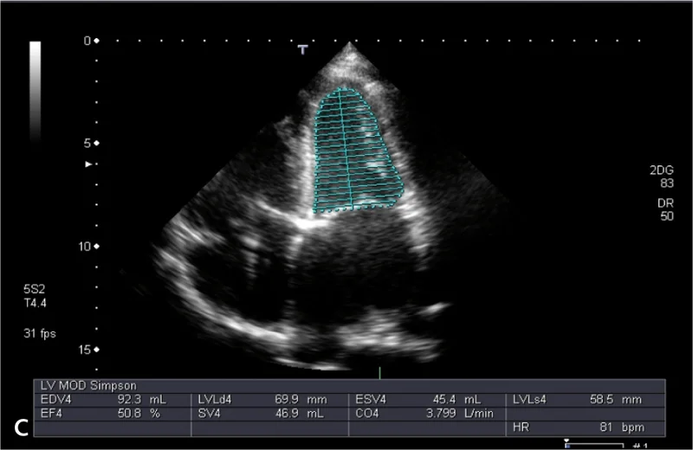Image resolution: width=693 pixels, height=450 pixels.
Task: Click the ESV4 value 45.4 mL
Action: (457, 400)
